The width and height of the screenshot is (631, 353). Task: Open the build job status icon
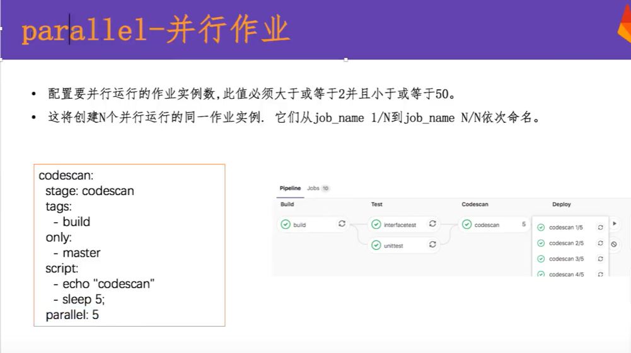click(x=286, y=224)
